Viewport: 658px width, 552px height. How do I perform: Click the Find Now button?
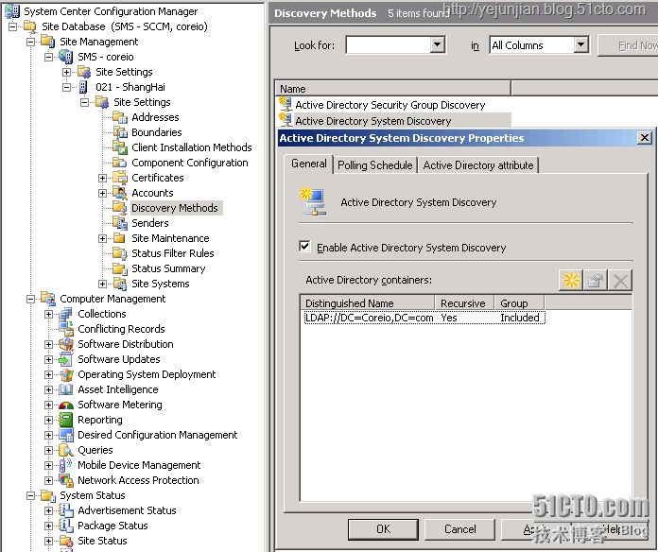click(x=629, y=45)
